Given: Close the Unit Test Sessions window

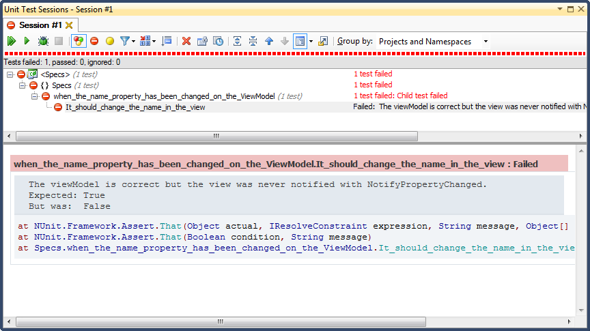Looking at the screenshot, I should pos(581,9).
